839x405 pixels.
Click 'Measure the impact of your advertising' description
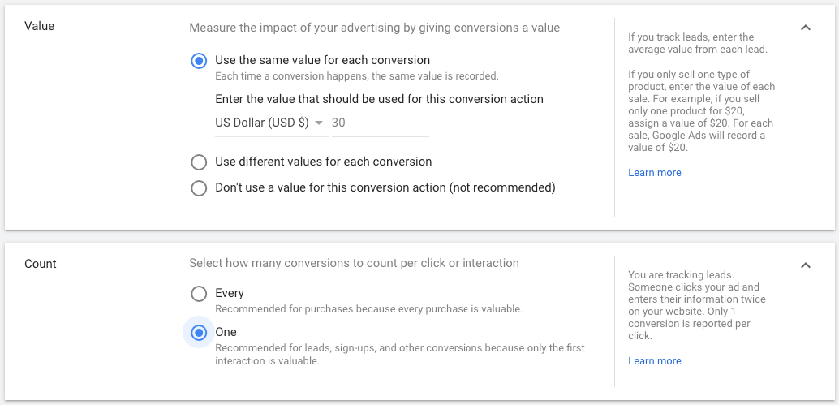coord(374,28)
